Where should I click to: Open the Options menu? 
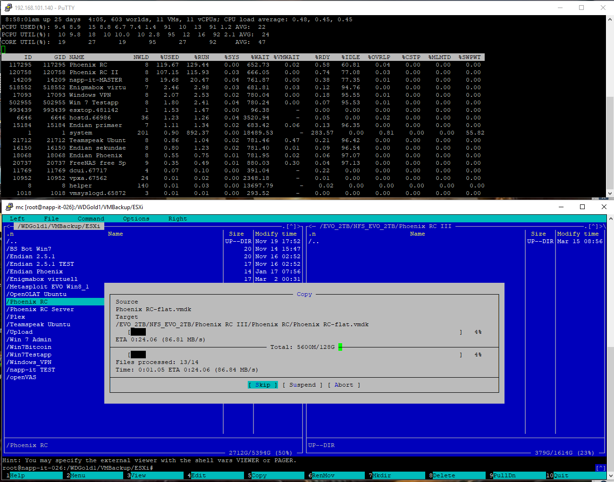click(136, 219)
